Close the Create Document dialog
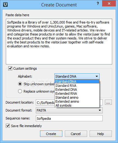118x143 pixels. (x=109, y=4)
